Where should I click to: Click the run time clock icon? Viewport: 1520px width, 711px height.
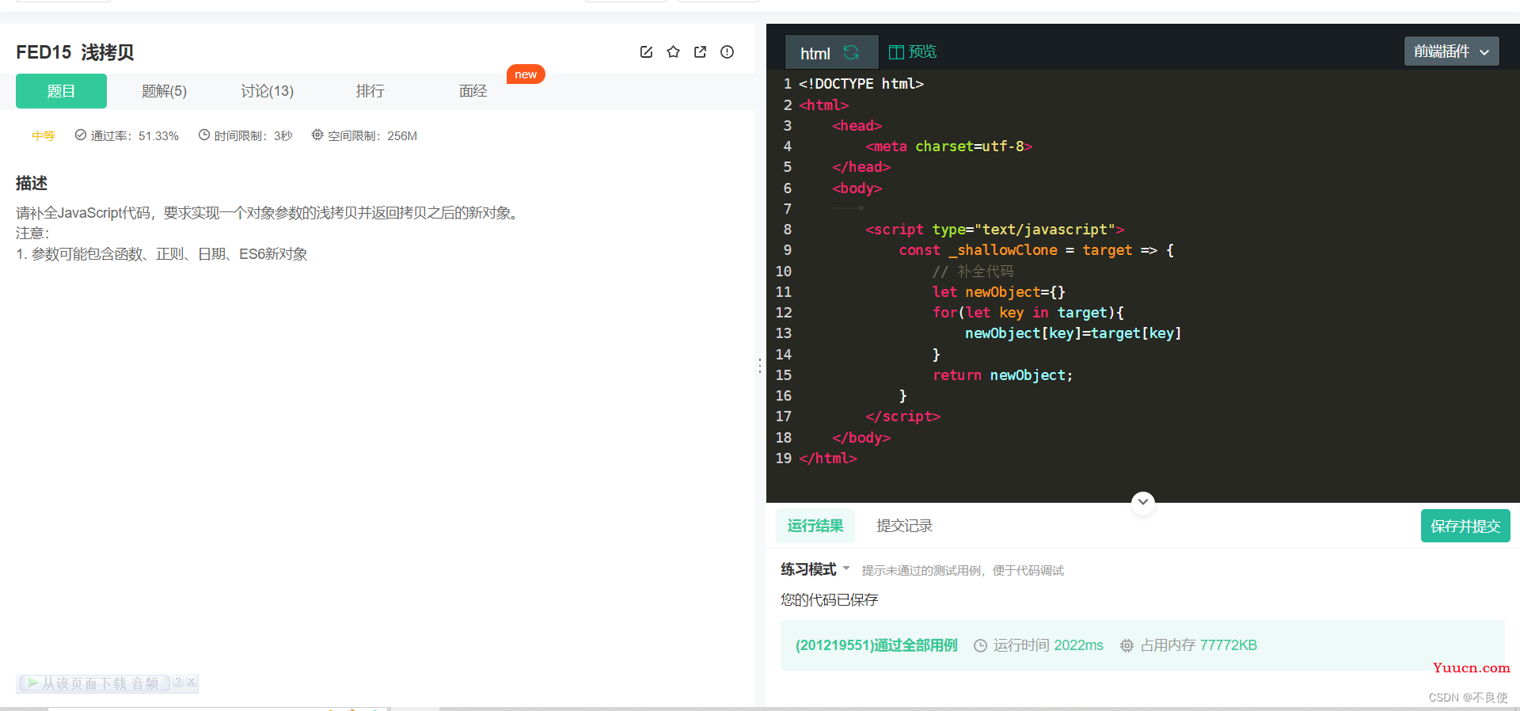(980, 645)
